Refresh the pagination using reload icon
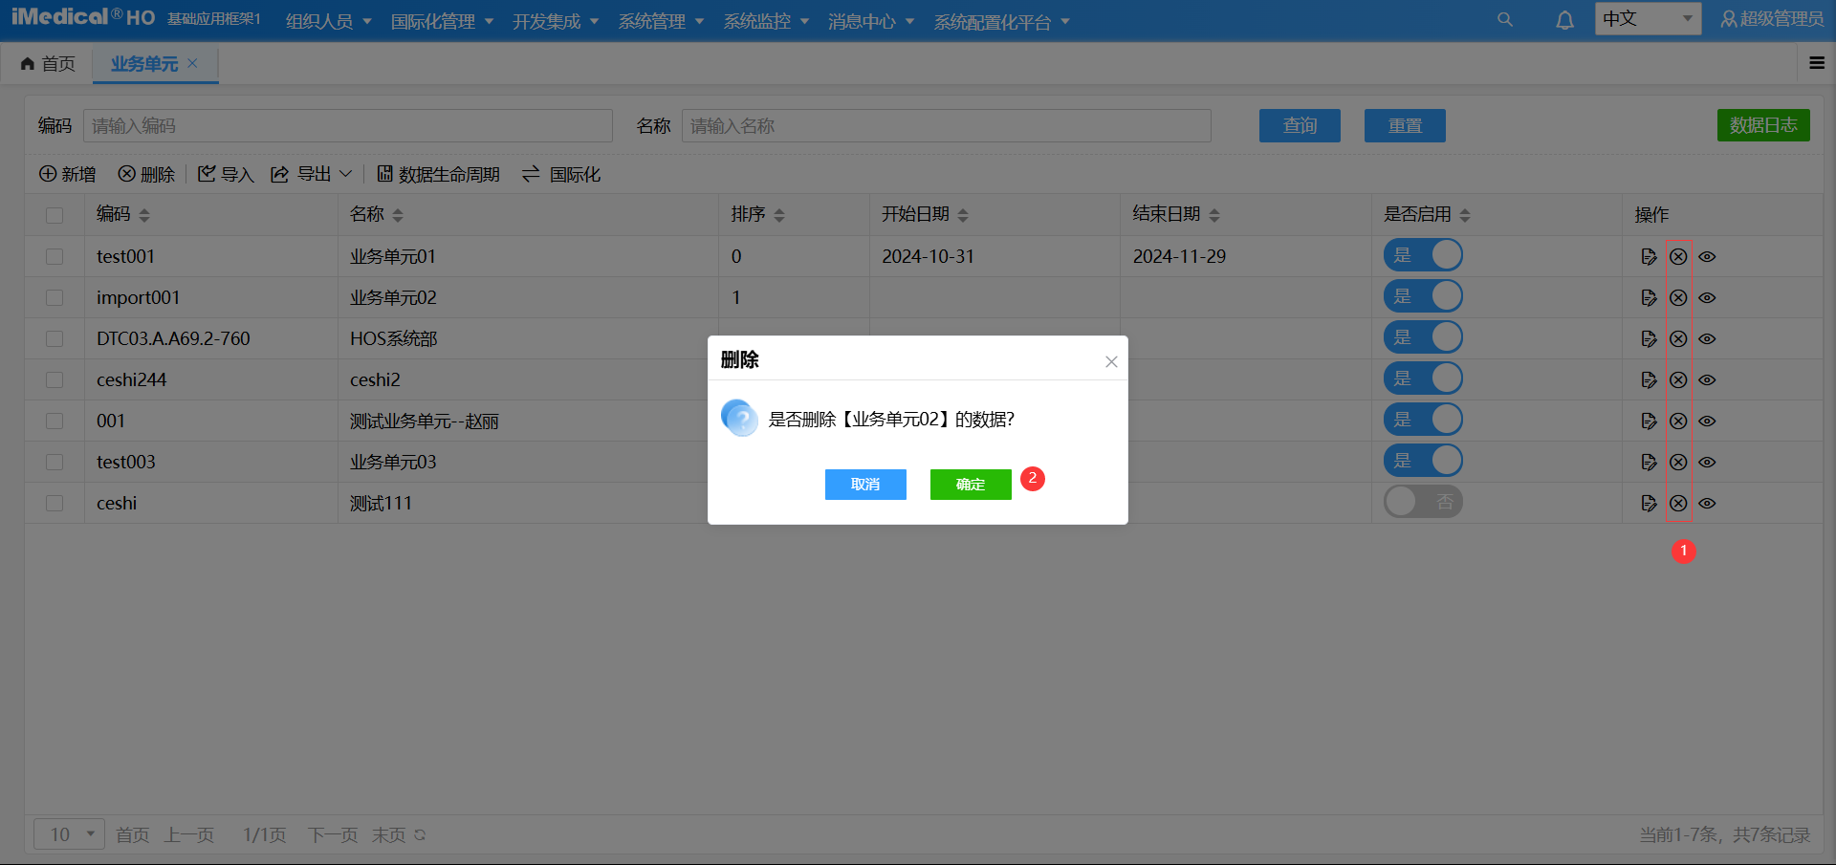This screenshot has width=1836, height=865. (x=420, y=834)
